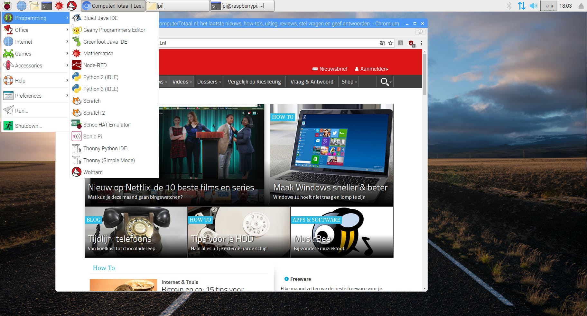This screenshot has height=316, width=587.
Task: Open the File Manager folder icon in taskbar
Action: 34,5
